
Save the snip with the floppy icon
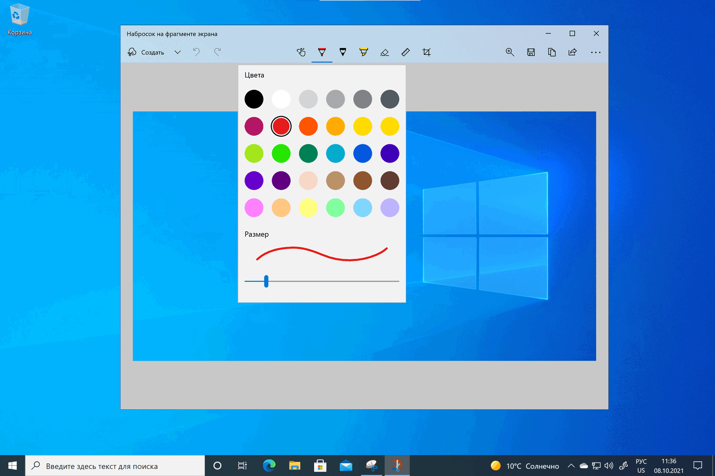531,52
